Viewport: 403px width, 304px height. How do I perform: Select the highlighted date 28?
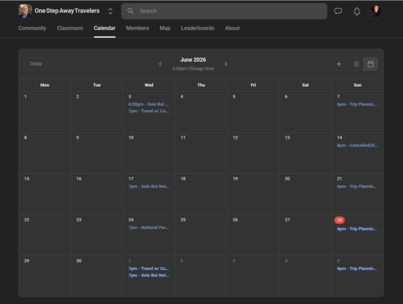(x=339, y=220)
